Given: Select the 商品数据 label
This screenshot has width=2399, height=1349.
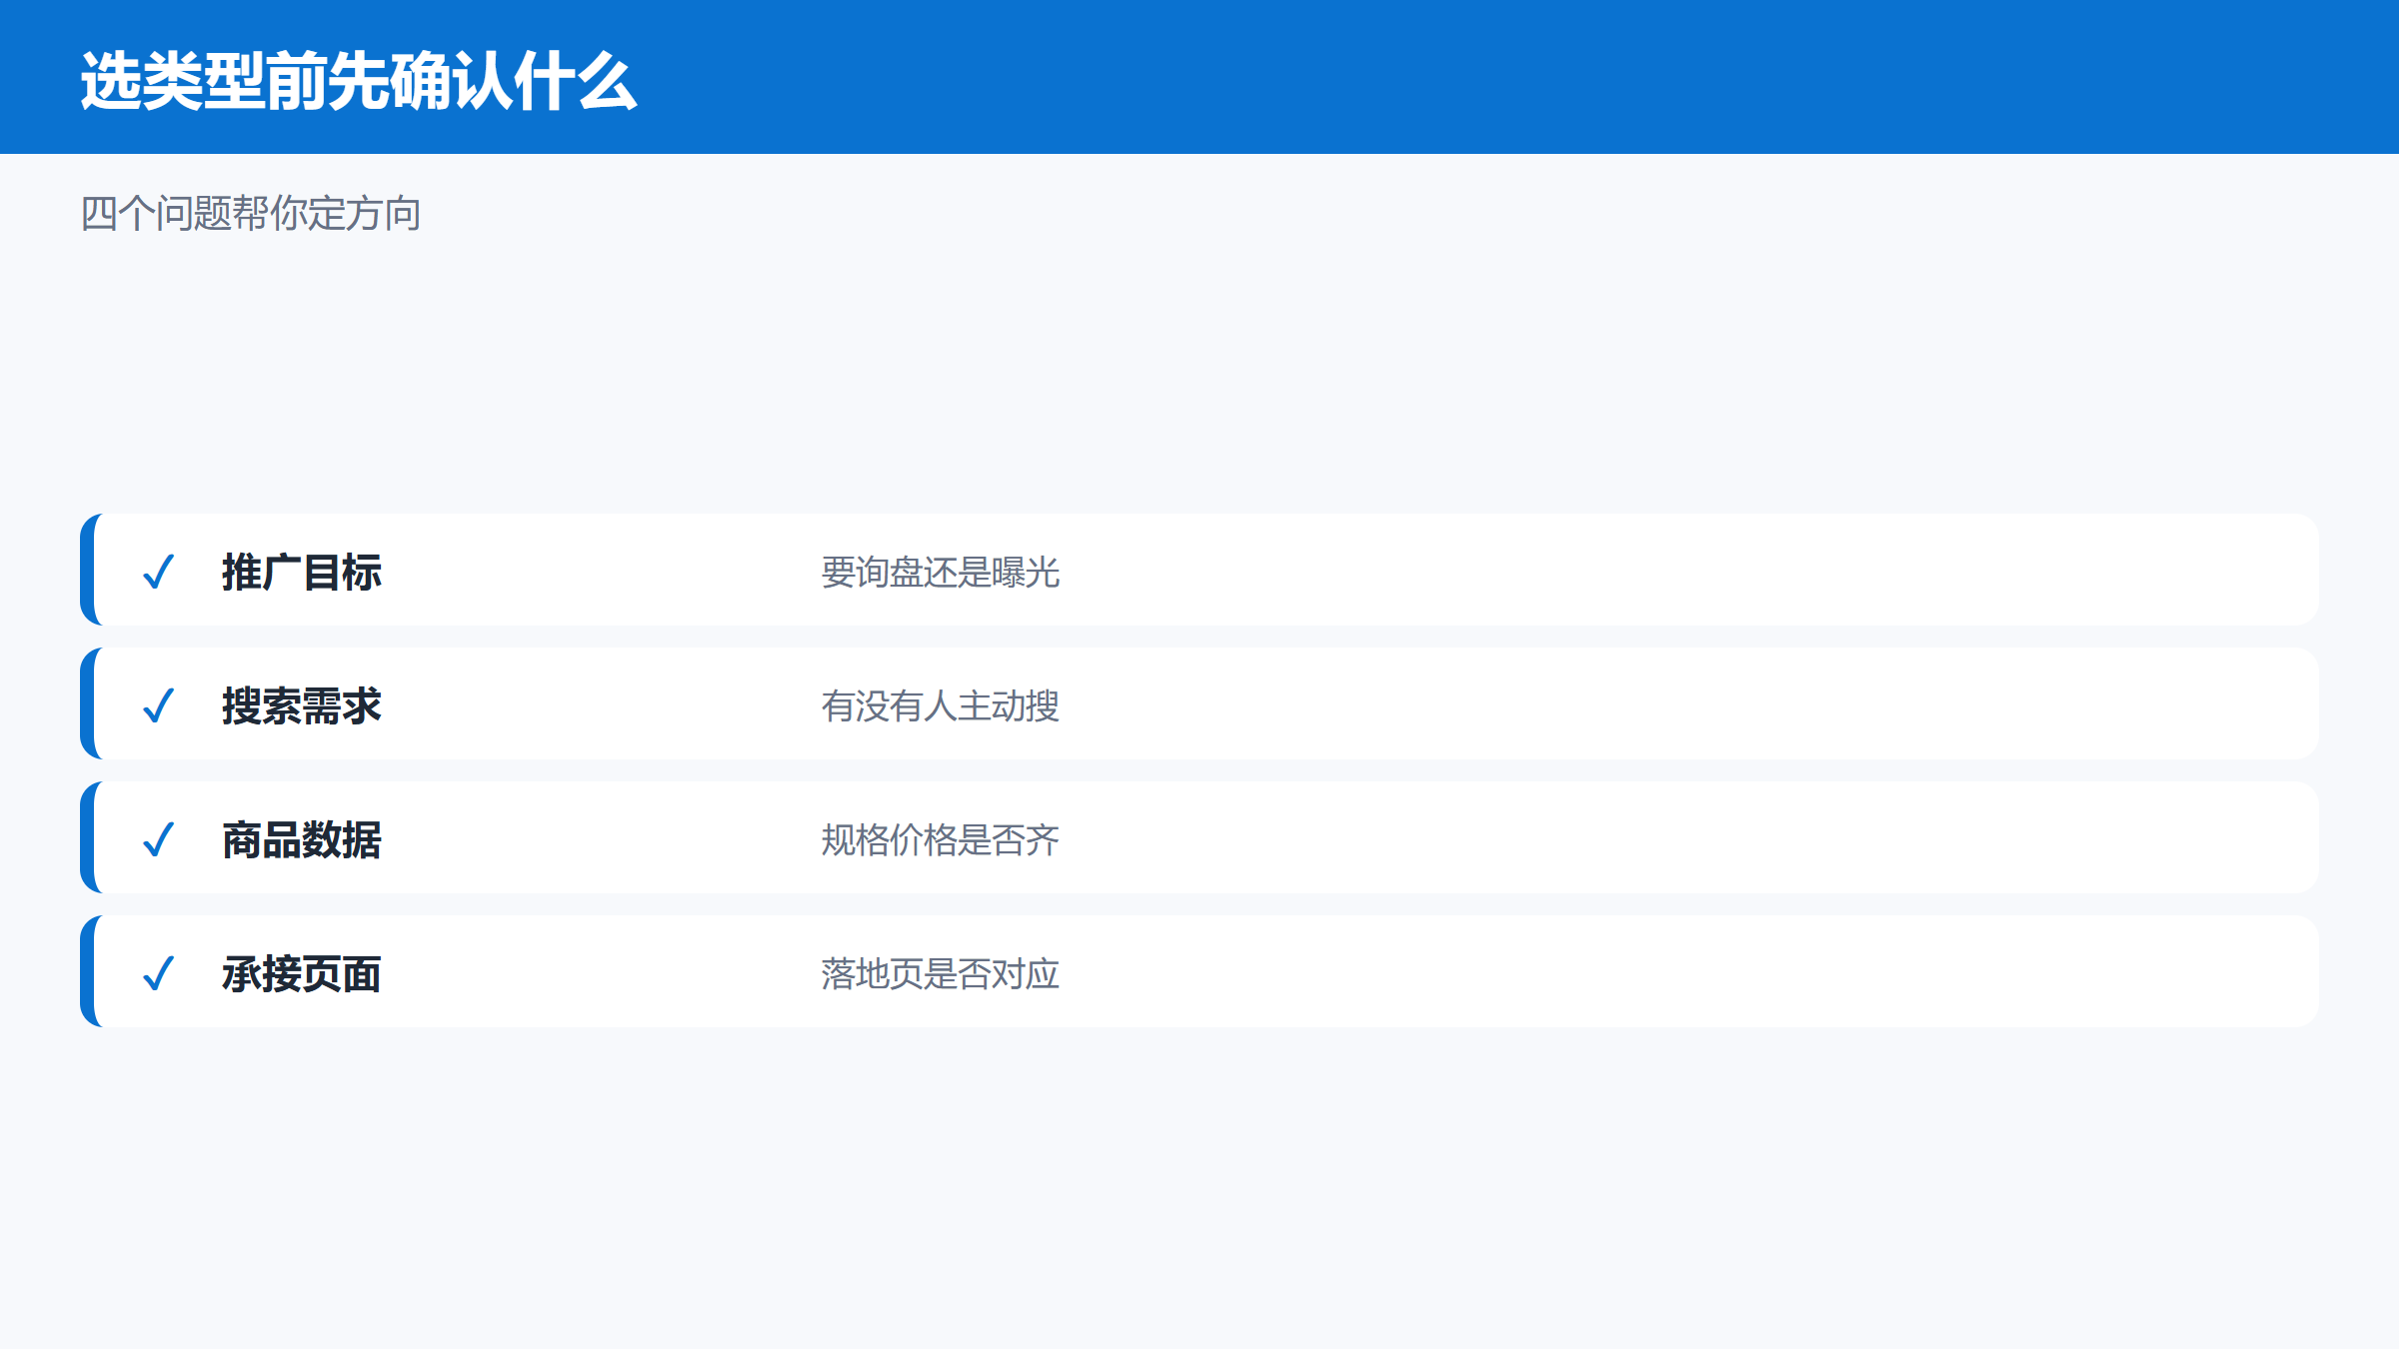Looking at the screenshot, I should (x=302, y=839).
